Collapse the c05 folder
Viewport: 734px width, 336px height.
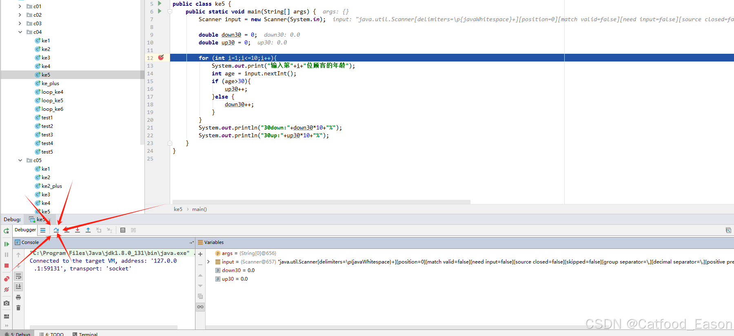[x=20, y=160]
